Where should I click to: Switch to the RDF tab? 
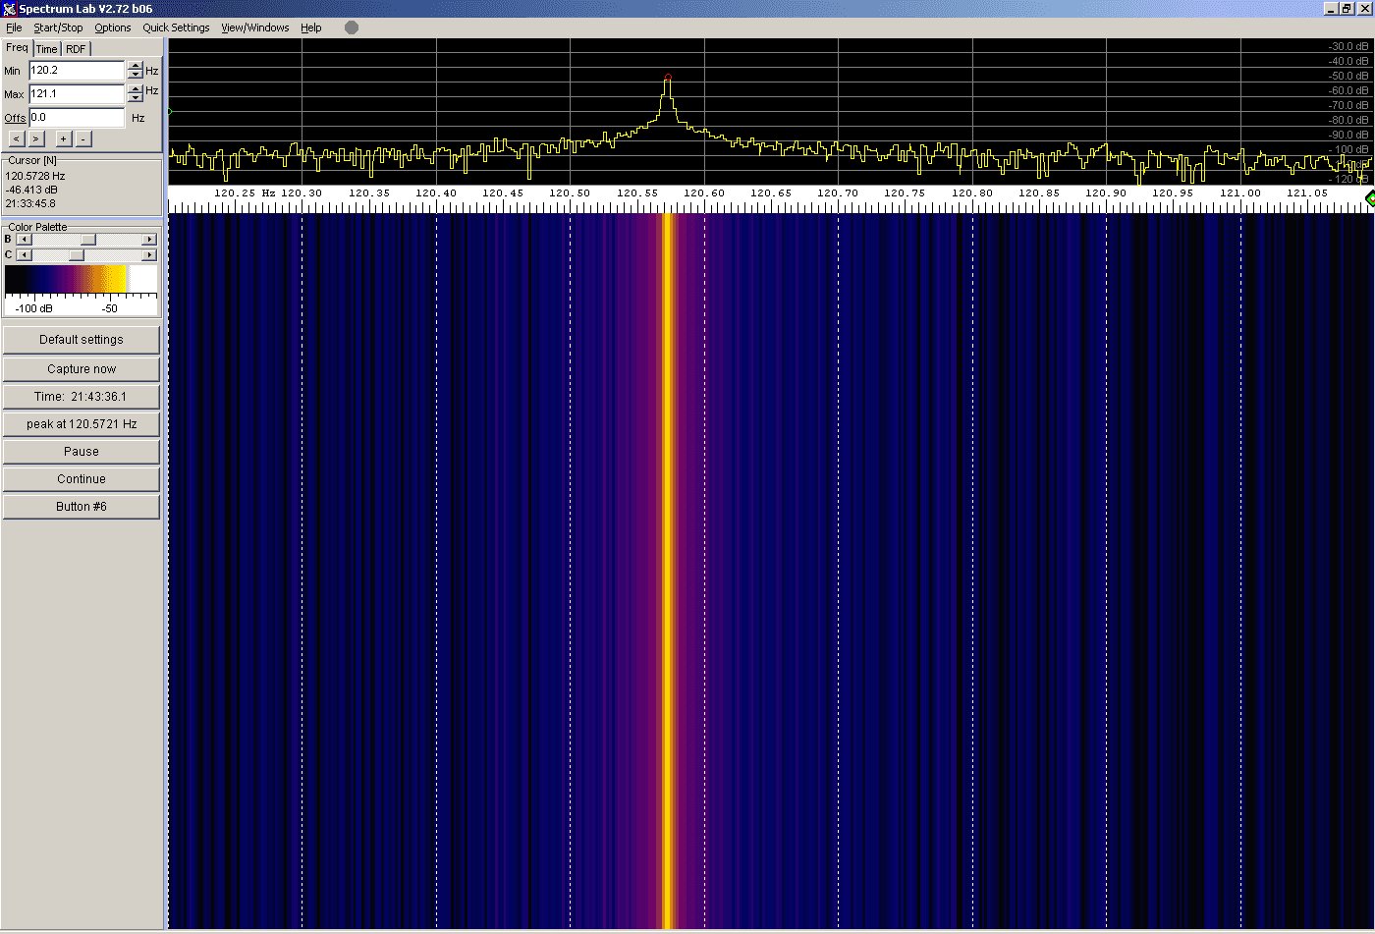76,49
